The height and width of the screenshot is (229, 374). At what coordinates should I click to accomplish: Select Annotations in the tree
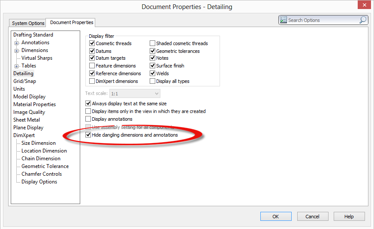click(x=35, y=42)
